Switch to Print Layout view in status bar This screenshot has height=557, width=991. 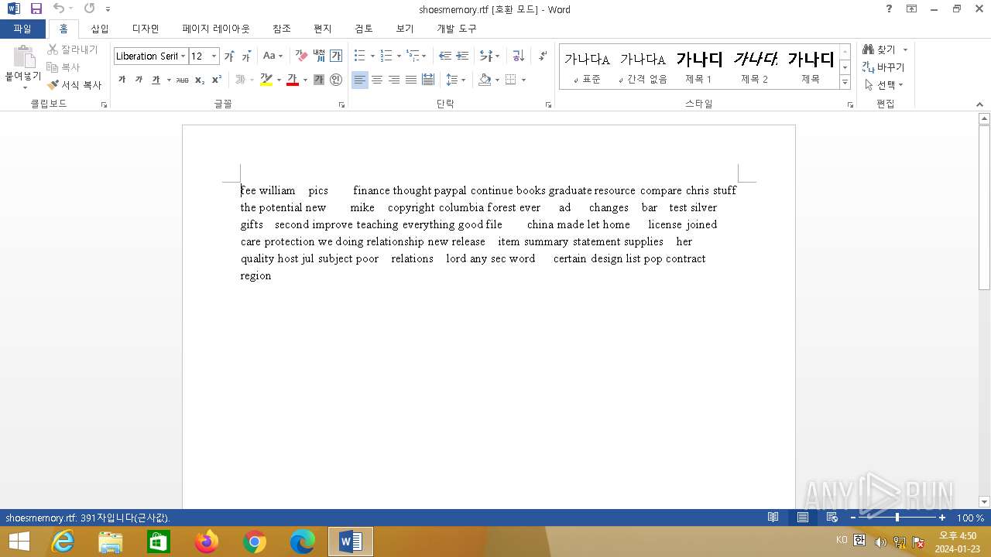coord(803,518)
